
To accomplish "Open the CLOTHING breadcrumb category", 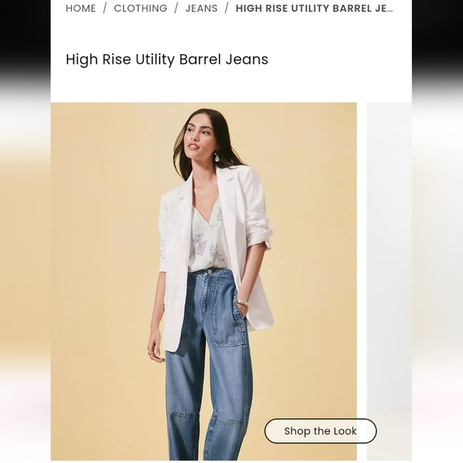I will pyautogui.click(x=140, y=8).
